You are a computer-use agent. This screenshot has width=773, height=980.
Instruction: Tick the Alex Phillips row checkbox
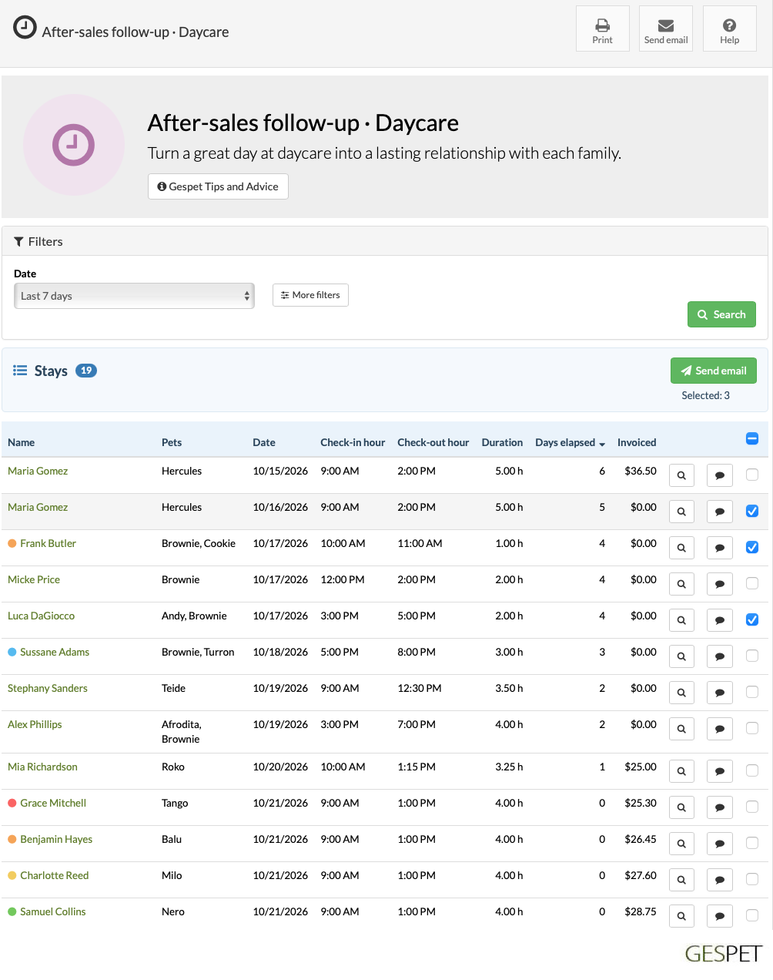pos(752,728)
